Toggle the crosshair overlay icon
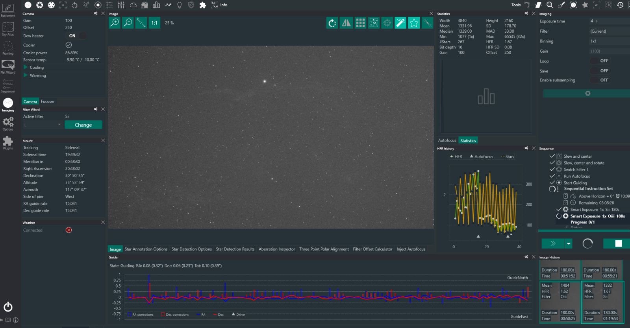 pos(387,23)
